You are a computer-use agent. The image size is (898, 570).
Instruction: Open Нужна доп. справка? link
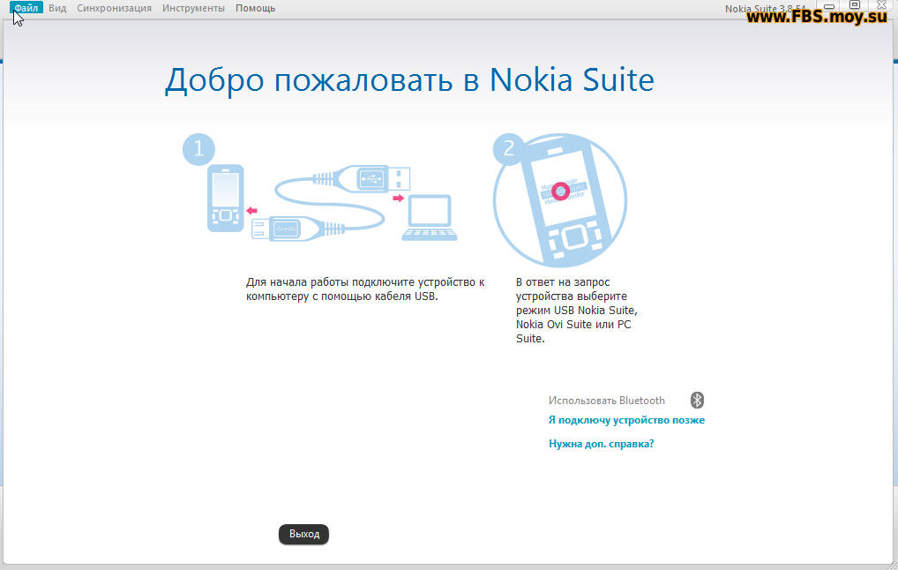601,444
